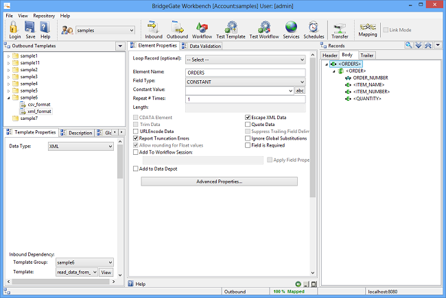Click the Template Properties vertical scrollbar
Image resolution: width=446 pixels, height=298 pixels.
[x=120, y=162]
